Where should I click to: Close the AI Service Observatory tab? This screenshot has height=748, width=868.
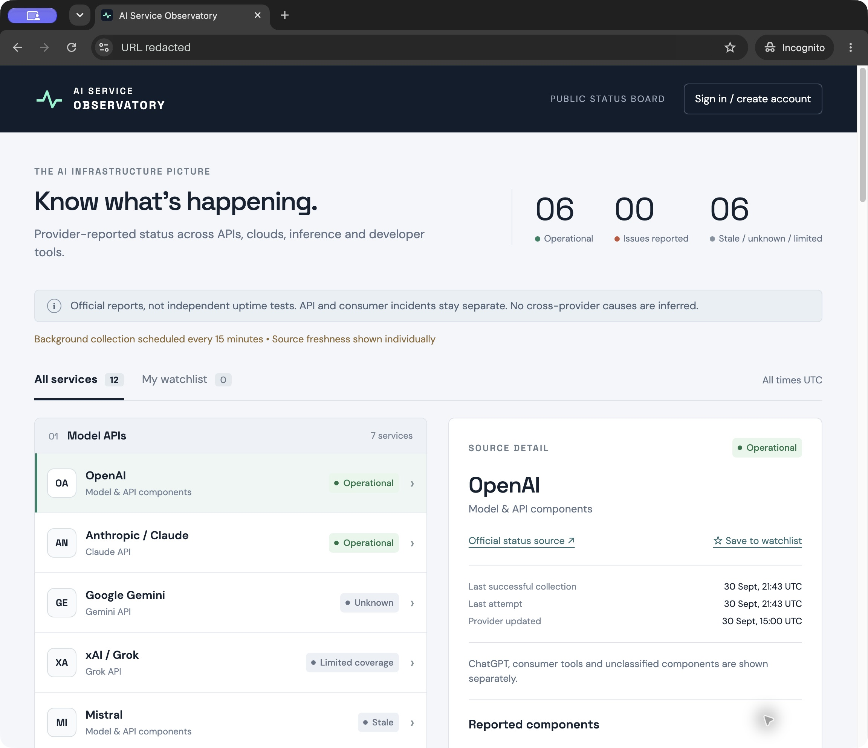click(x=258, y=15)
